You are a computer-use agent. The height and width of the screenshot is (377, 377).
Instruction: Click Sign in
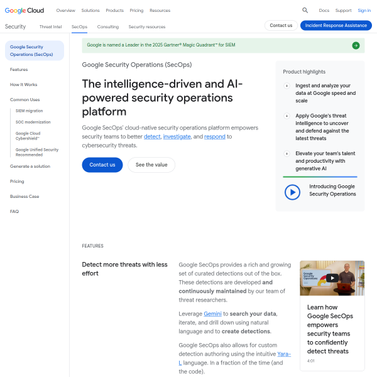pyautogui.click(x=364, y=11)
